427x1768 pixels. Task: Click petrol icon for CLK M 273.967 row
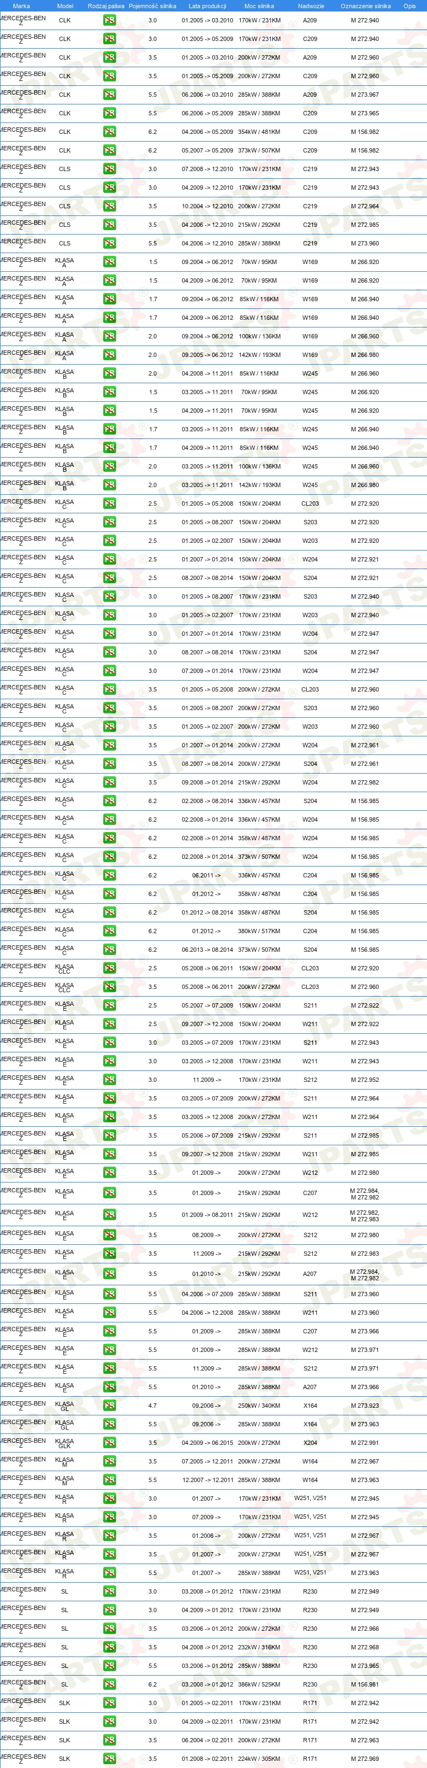point(110,95)
